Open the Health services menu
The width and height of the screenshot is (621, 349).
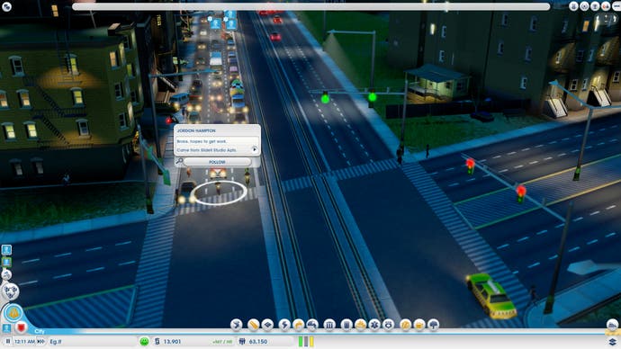[374, 325]
